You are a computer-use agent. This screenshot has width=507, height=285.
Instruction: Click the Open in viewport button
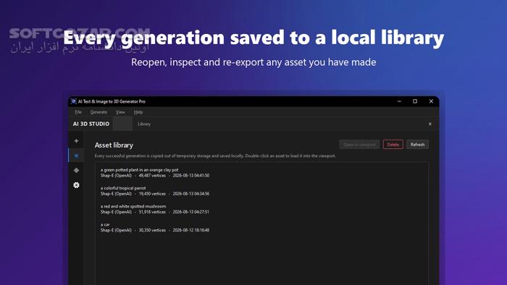point(359,145)
